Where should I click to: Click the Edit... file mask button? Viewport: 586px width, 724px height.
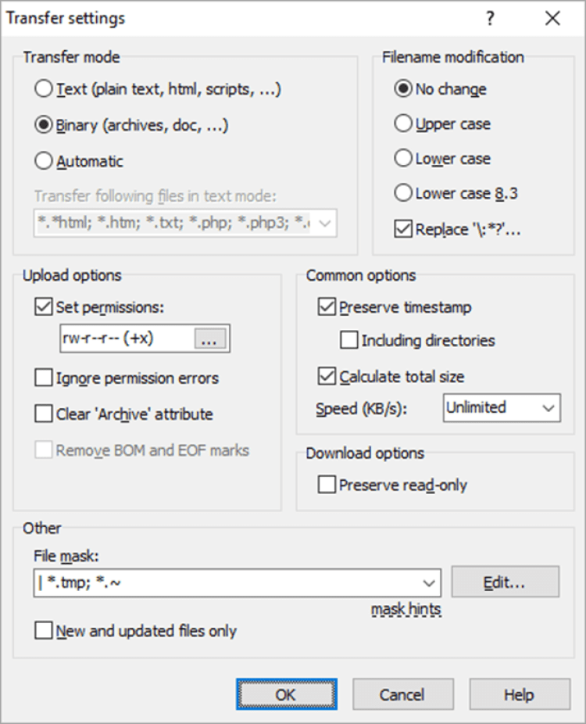coord(505,582)
